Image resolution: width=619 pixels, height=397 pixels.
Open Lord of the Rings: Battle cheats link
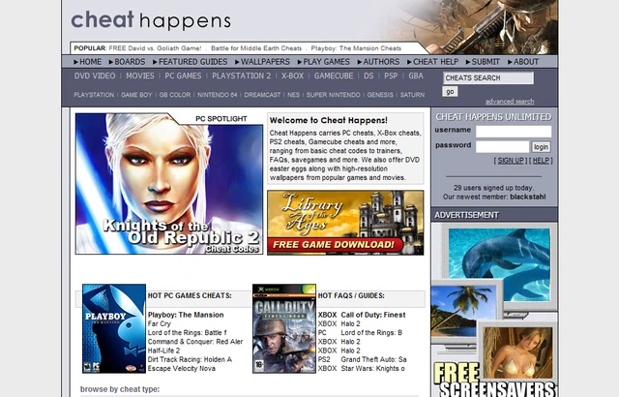tap(187, 333)
